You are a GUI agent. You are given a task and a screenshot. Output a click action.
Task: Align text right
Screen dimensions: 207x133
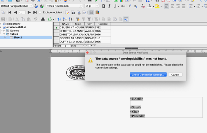[178, 6]
